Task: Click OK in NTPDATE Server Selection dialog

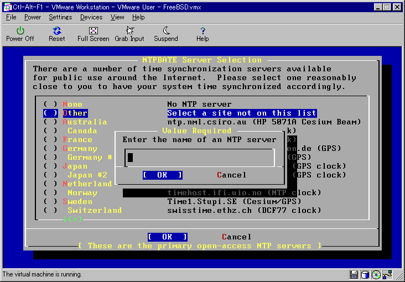Action: pos(168,237)
